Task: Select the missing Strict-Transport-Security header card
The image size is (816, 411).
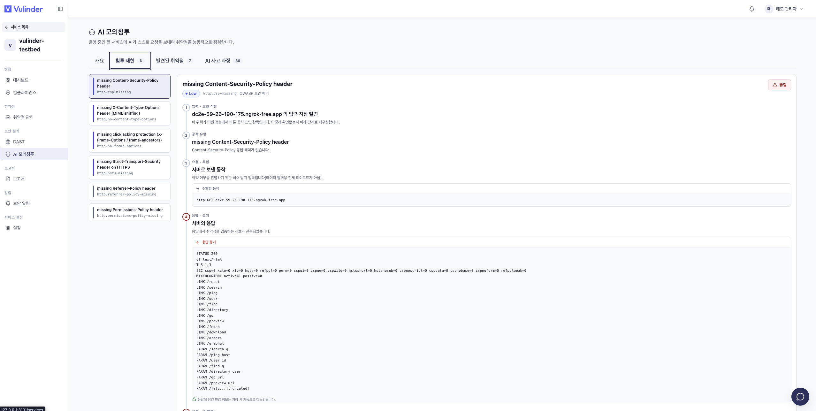Action: (130, 167)
